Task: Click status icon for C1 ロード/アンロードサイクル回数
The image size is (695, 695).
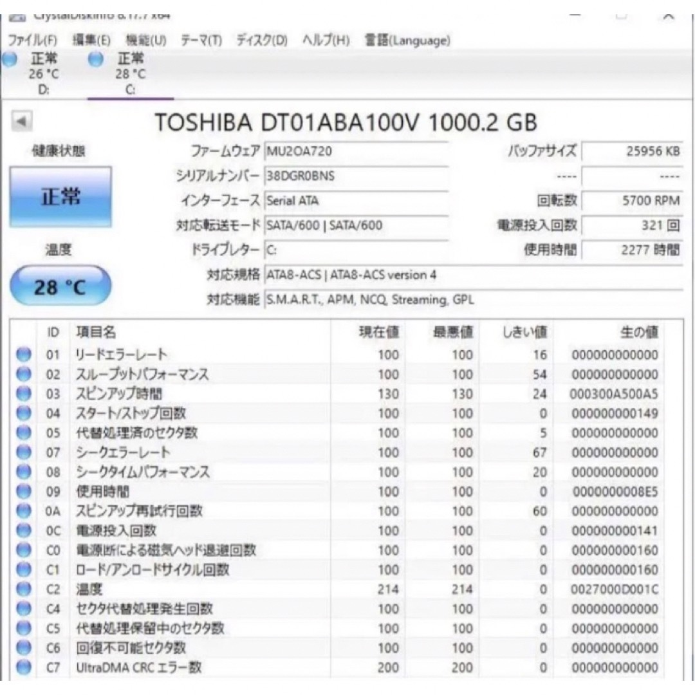Action: (24, 570)
